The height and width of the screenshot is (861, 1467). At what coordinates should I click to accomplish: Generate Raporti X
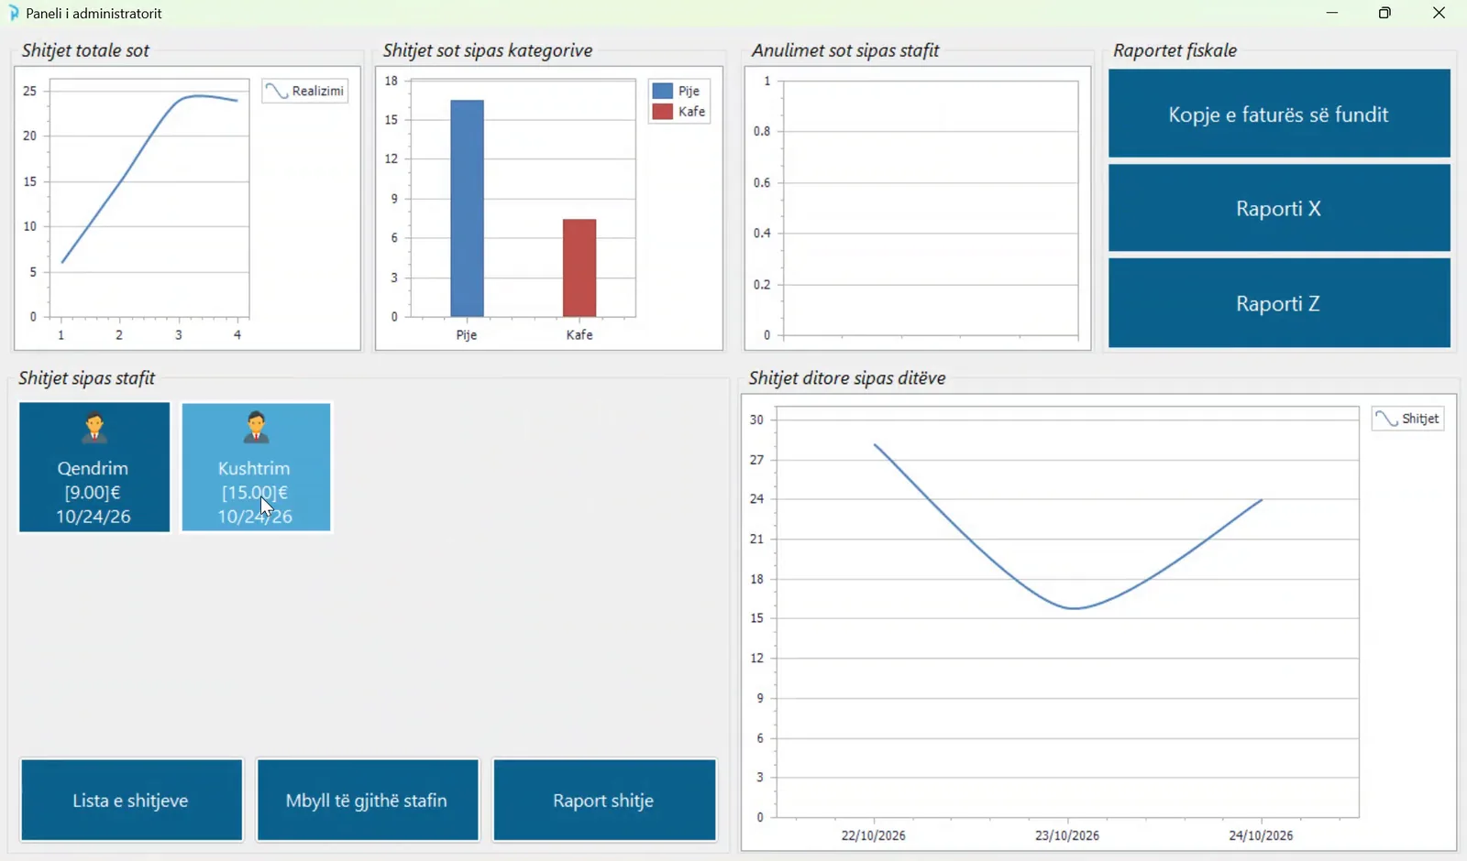1279,208
